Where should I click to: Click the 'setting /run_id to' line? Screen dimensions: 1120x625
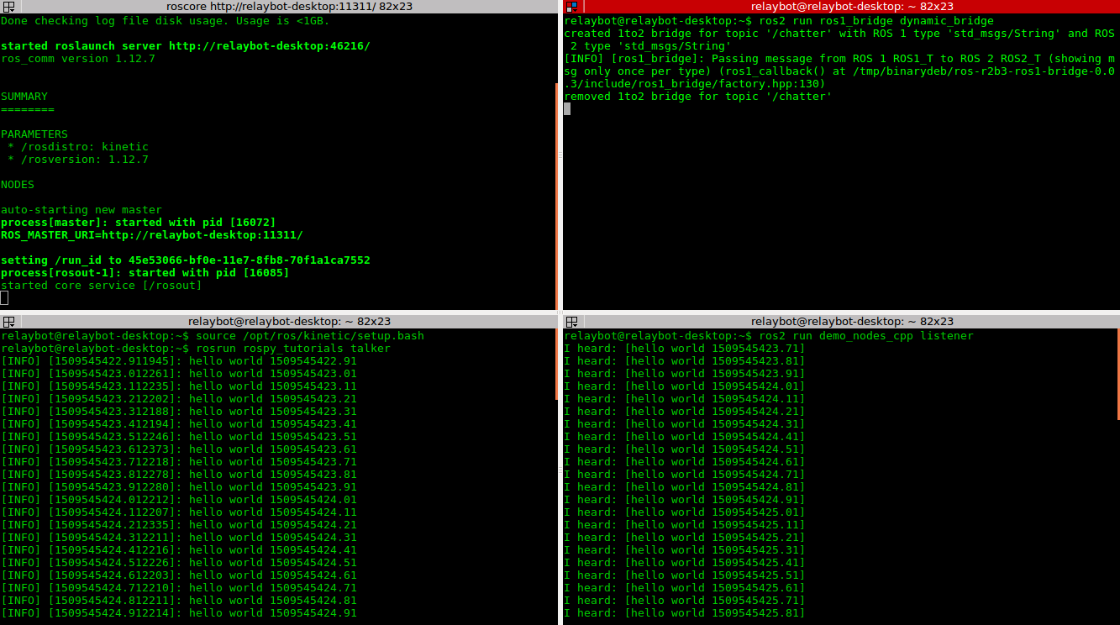186,260
